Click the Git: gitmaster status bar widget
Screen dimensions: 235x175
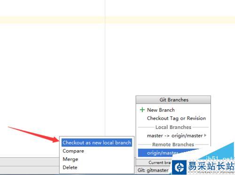153,170
